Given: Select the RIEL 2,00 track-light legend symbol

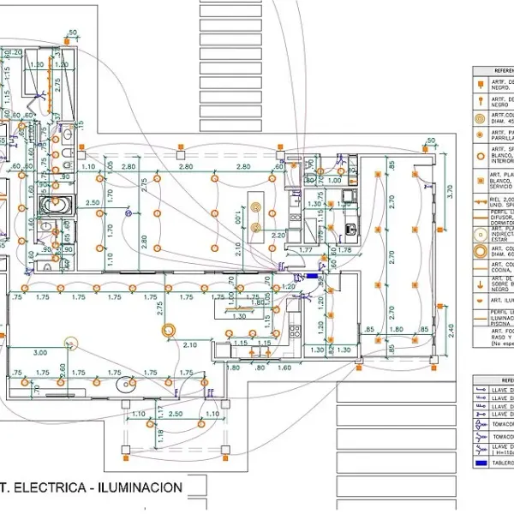Looking at the screenshot, I should 481,202.
